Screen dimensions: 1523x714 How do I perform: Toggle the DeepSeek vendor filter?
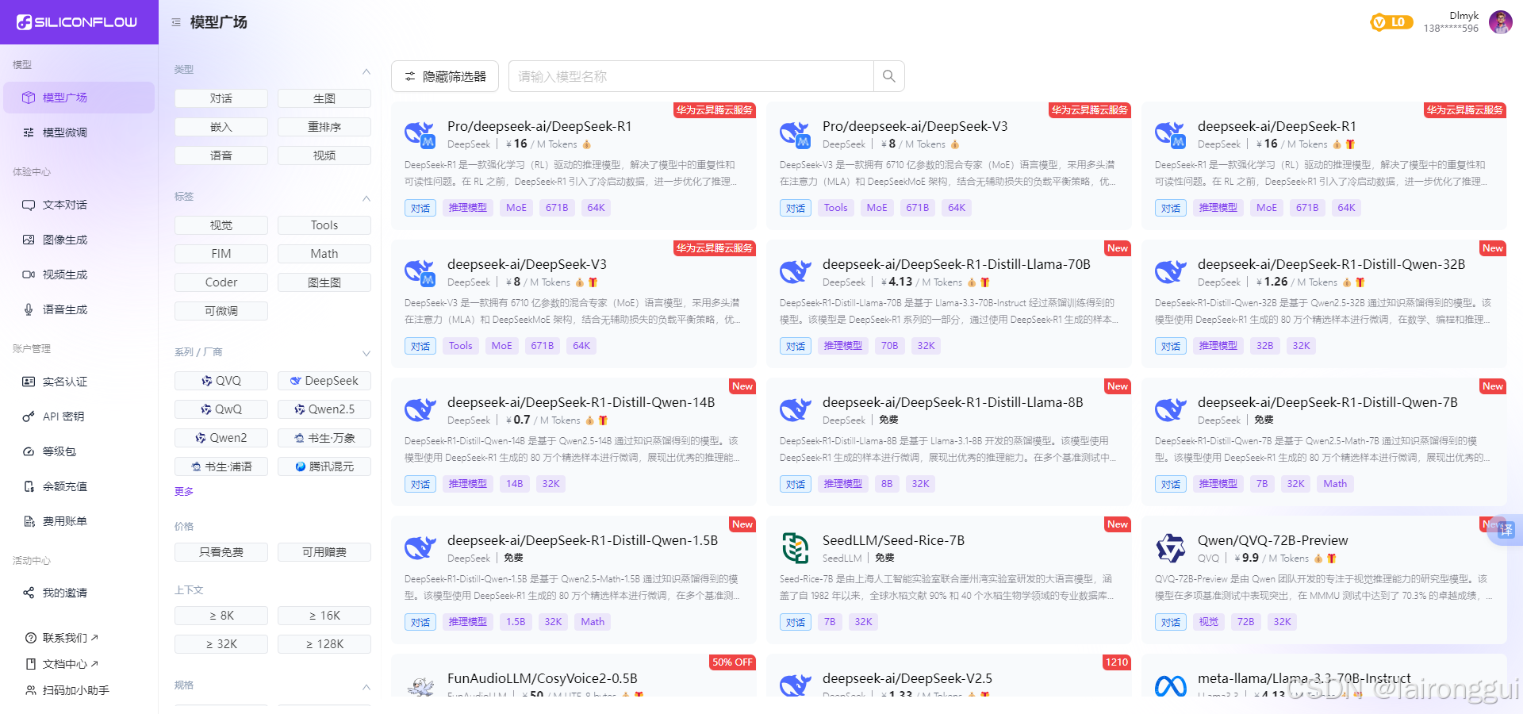pyautogui.click(x=324, y=380)
